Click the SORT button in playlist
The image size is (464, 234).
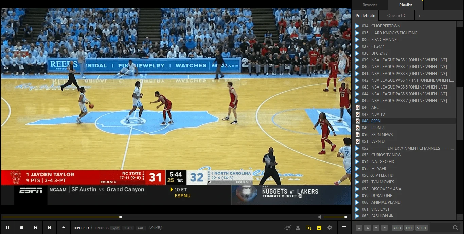pos(422,228)
